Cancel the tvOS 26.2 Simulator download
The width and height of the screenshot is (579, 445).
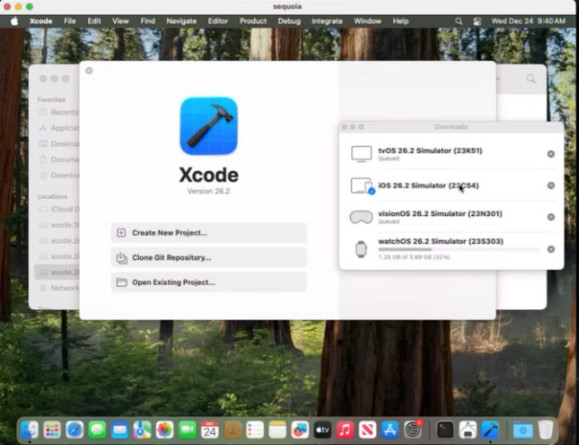point(551,154)
